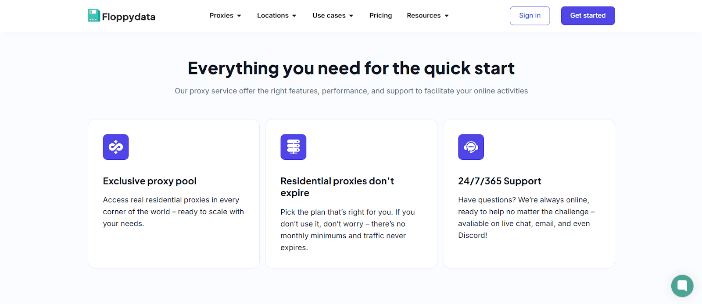702x304 pixels.
Task: Click the Get started button
Action: [588, 16]
